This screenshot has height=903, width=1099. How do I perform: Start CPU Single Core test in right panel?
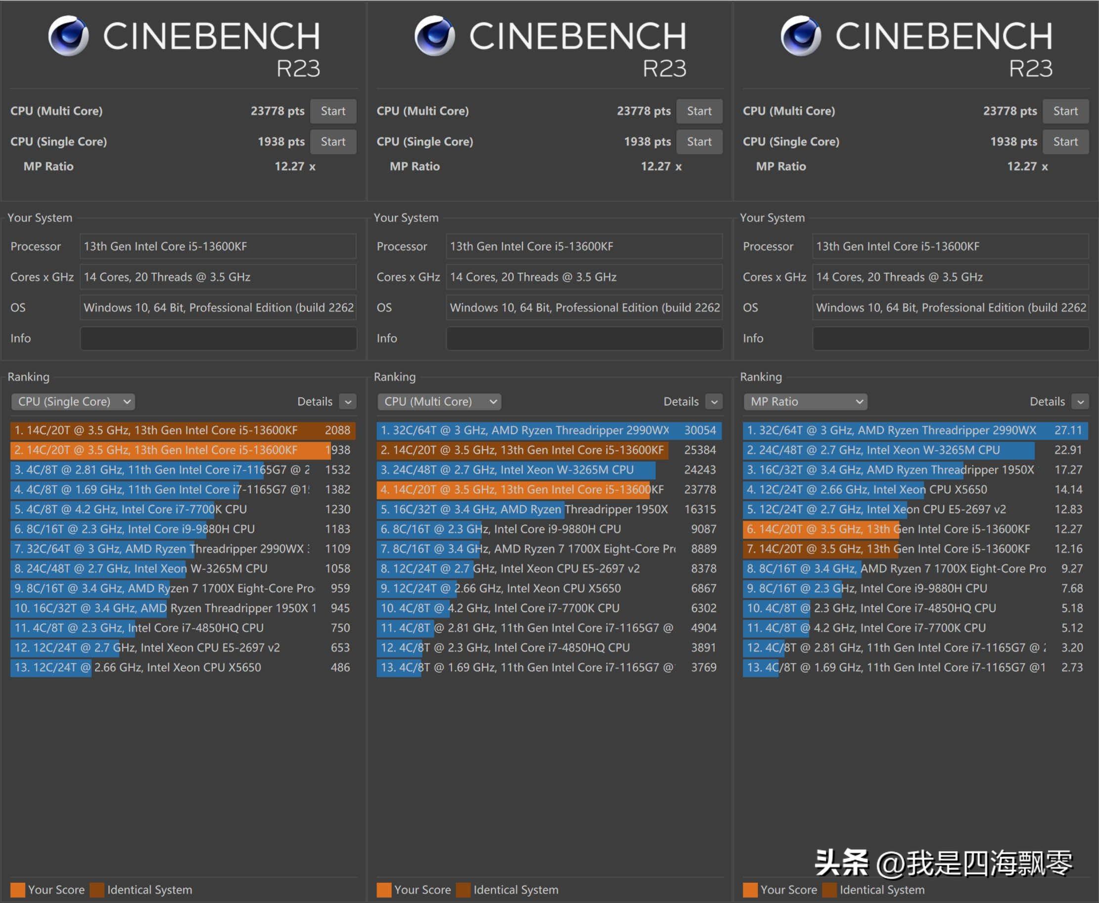(1065, 141)
